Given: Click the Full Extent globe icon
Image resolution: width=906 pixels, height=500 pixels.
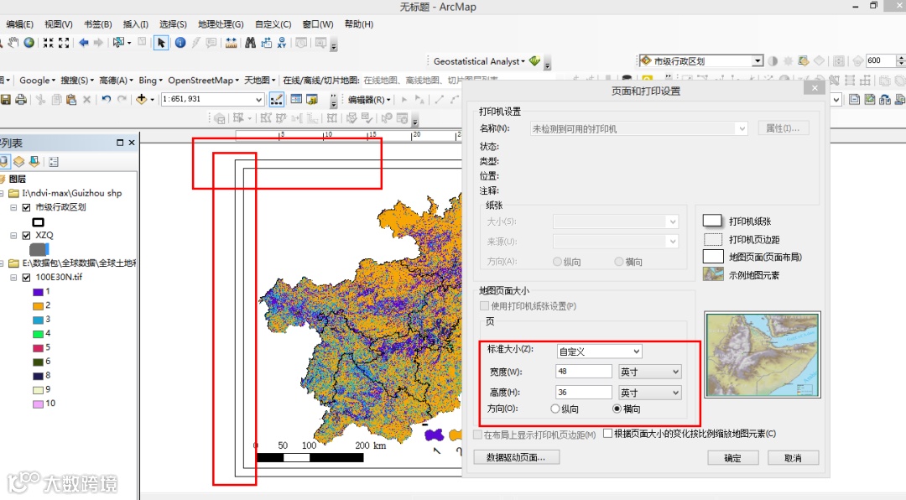Looking at the screenshot, I should pos(29,43).
